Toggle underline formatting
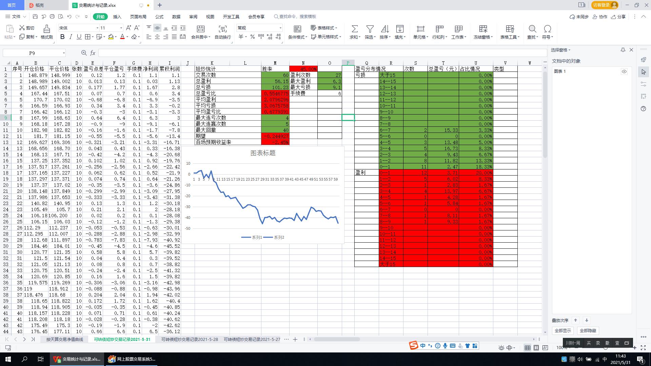 tap(79, 37)
